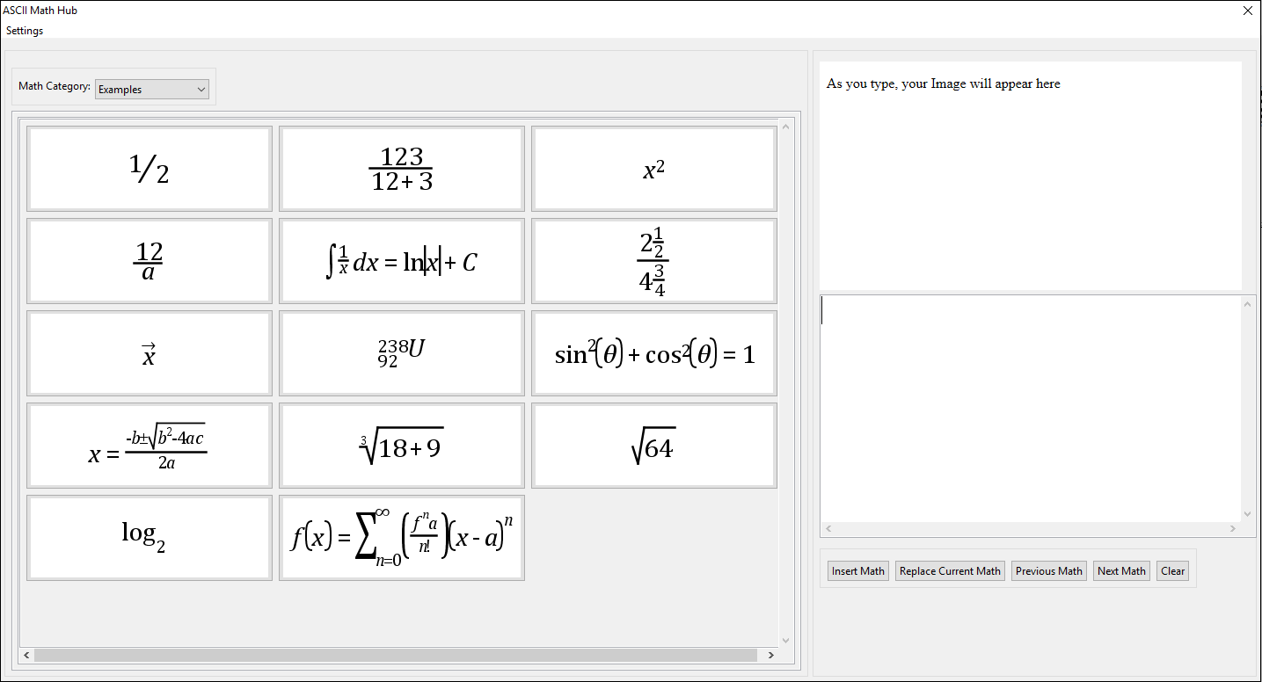Click the examples panel scroll right arrow

[771, 656]
